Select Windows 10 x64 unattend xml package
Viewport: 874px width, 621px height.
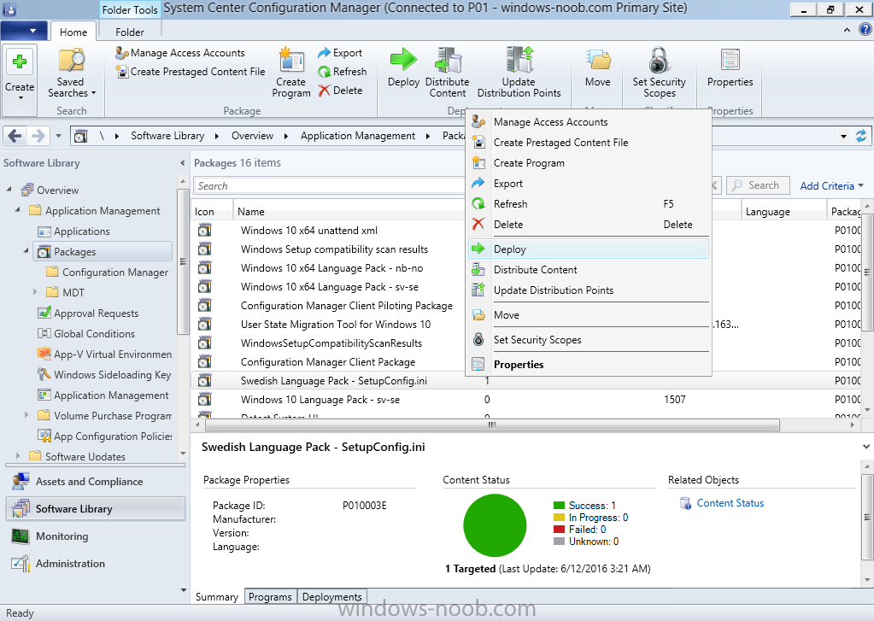coord(308,231)
